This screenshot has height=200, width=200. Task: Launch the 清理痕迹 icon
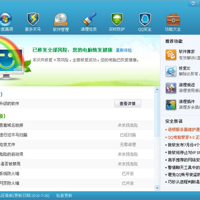(171, 88)
